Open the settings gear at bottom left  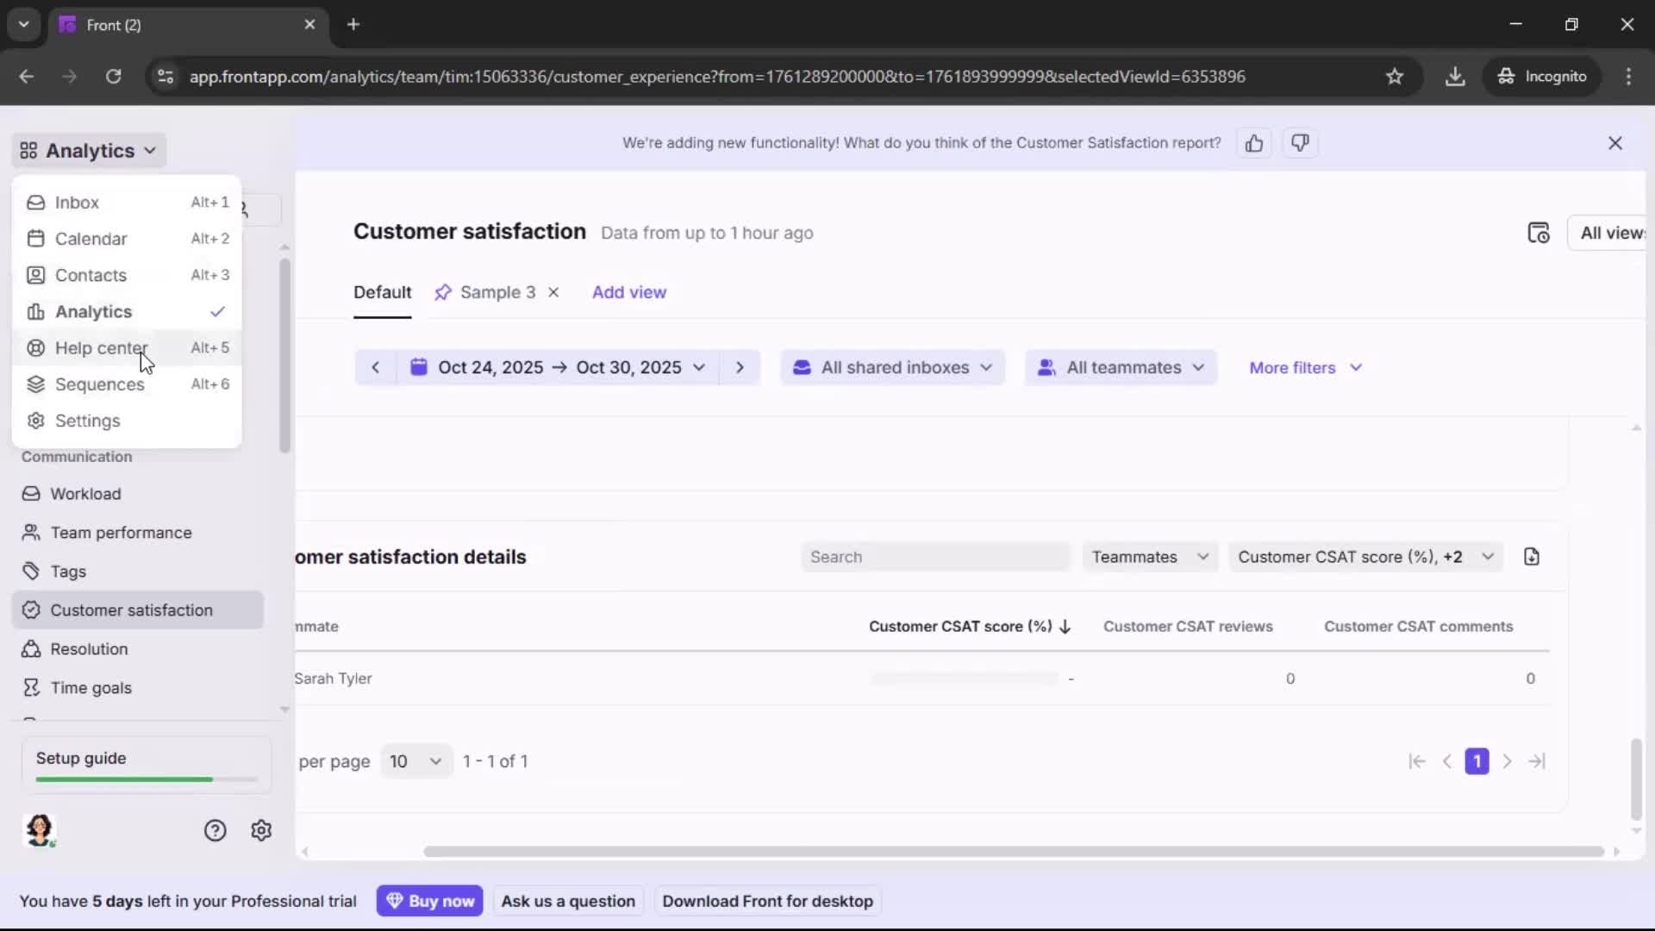point(260,830)
